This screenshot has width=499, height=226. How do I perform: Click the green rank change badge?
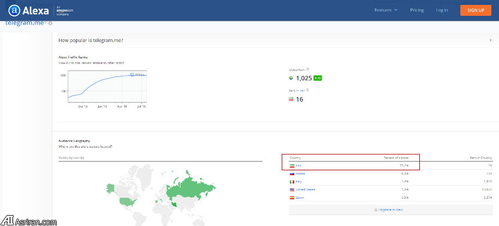pos(318,78)
